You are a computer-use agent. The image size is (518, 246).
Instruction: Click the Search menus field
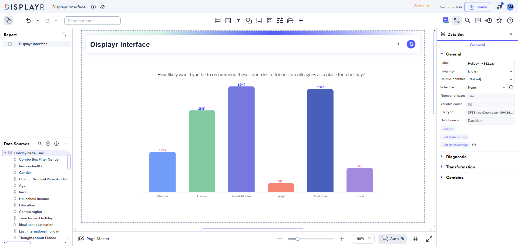92,21
